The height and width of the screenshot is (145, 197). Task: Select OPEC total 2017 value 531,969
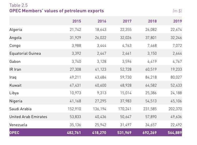click(125, 133)
